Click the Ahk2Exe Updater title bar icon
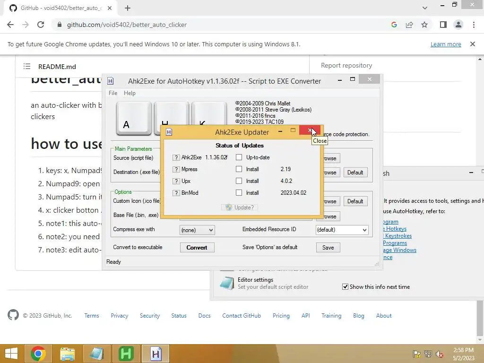484x363 pixels. (x=169, y=132)
